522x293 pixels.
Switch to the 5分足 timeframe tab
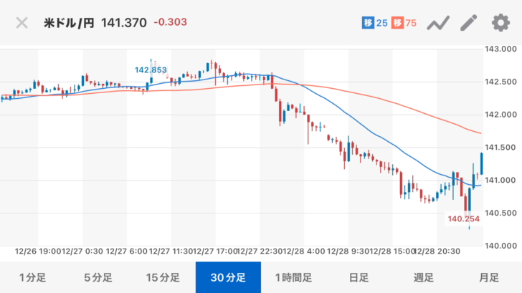[98, 277]
